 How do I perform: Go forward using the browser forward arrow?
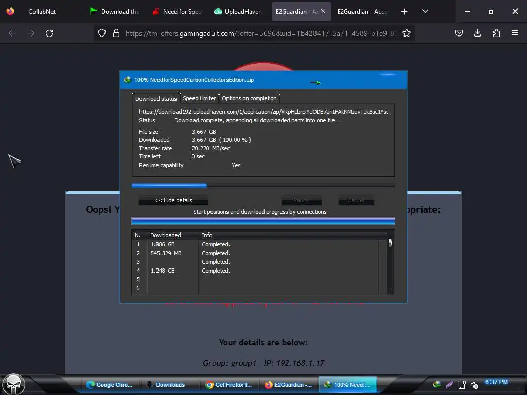point(31,33)
